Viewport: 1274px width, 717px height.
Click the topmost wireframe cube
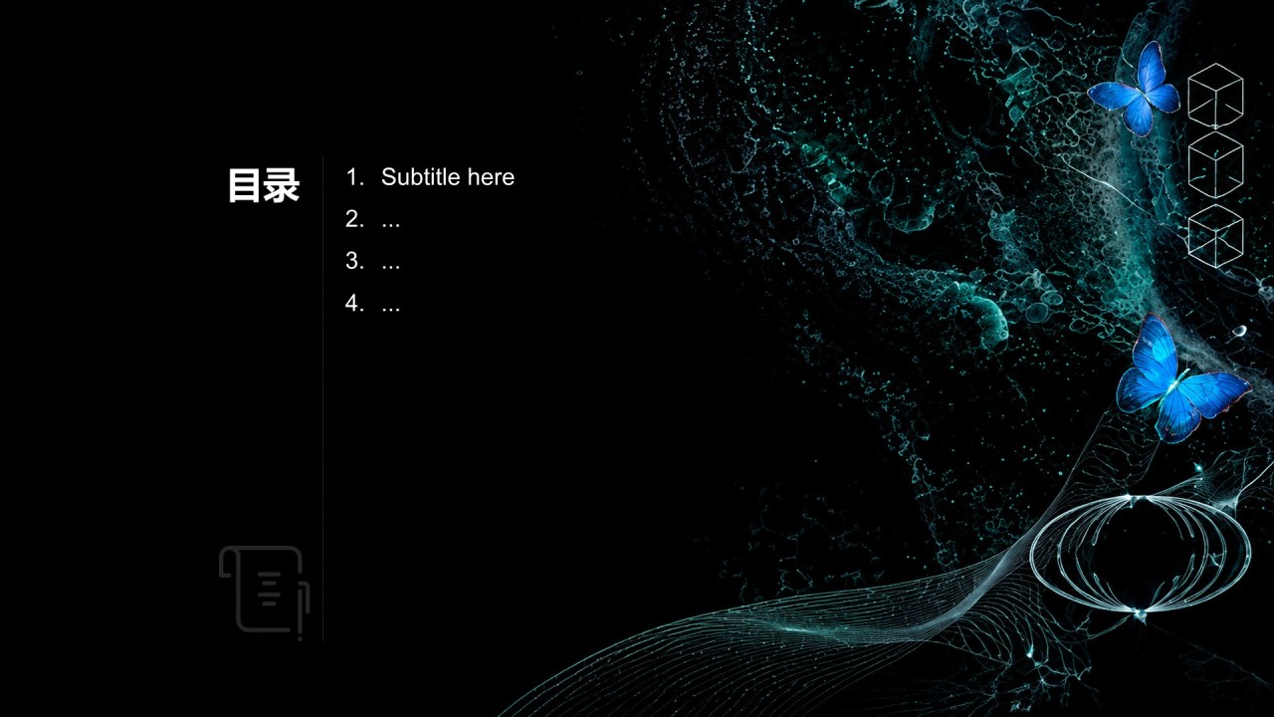pyautogui.click(x=1215, y=95)
